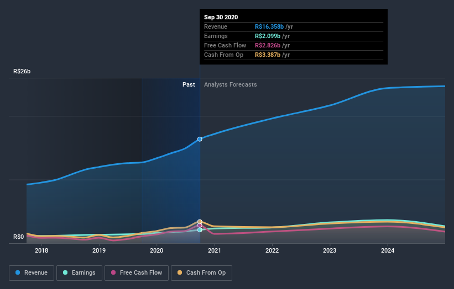The height and width of the screenshot is (289, 454).
Task: Click the teal Earnings data point marker
Action: coord(200,230)
